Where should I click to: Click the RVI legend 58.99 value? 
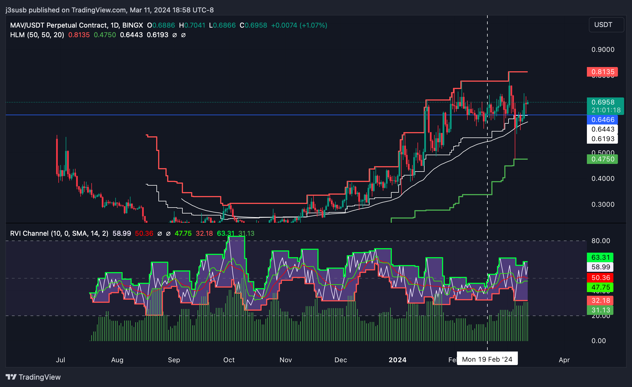[122, 233]
